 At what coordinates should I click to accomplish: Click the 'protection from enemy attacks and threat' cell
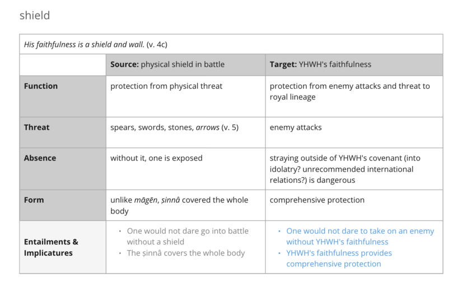point(349,91)
